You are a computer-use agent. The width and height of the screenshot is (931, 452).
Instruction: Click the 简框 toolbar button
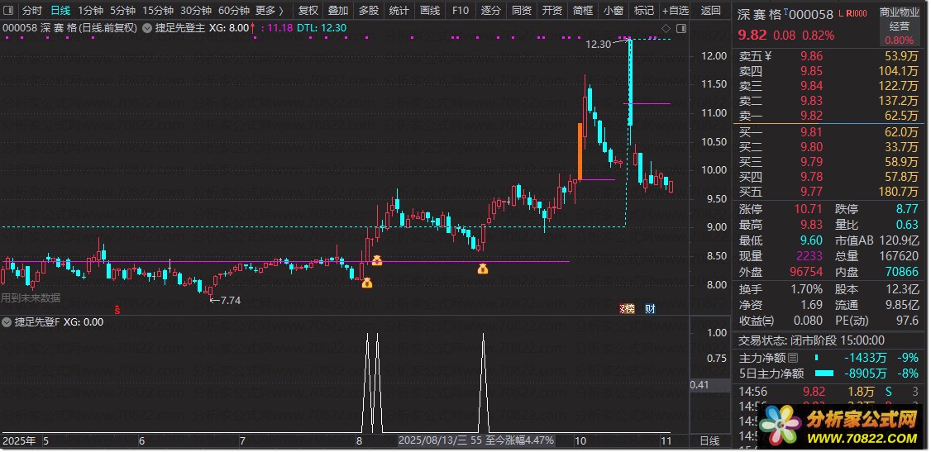(x=582, y=10)
